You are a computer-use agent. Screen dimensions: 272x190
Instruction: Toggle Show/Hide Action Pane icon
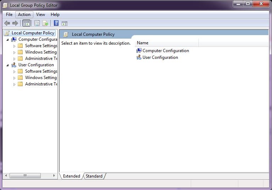point(65,23)
